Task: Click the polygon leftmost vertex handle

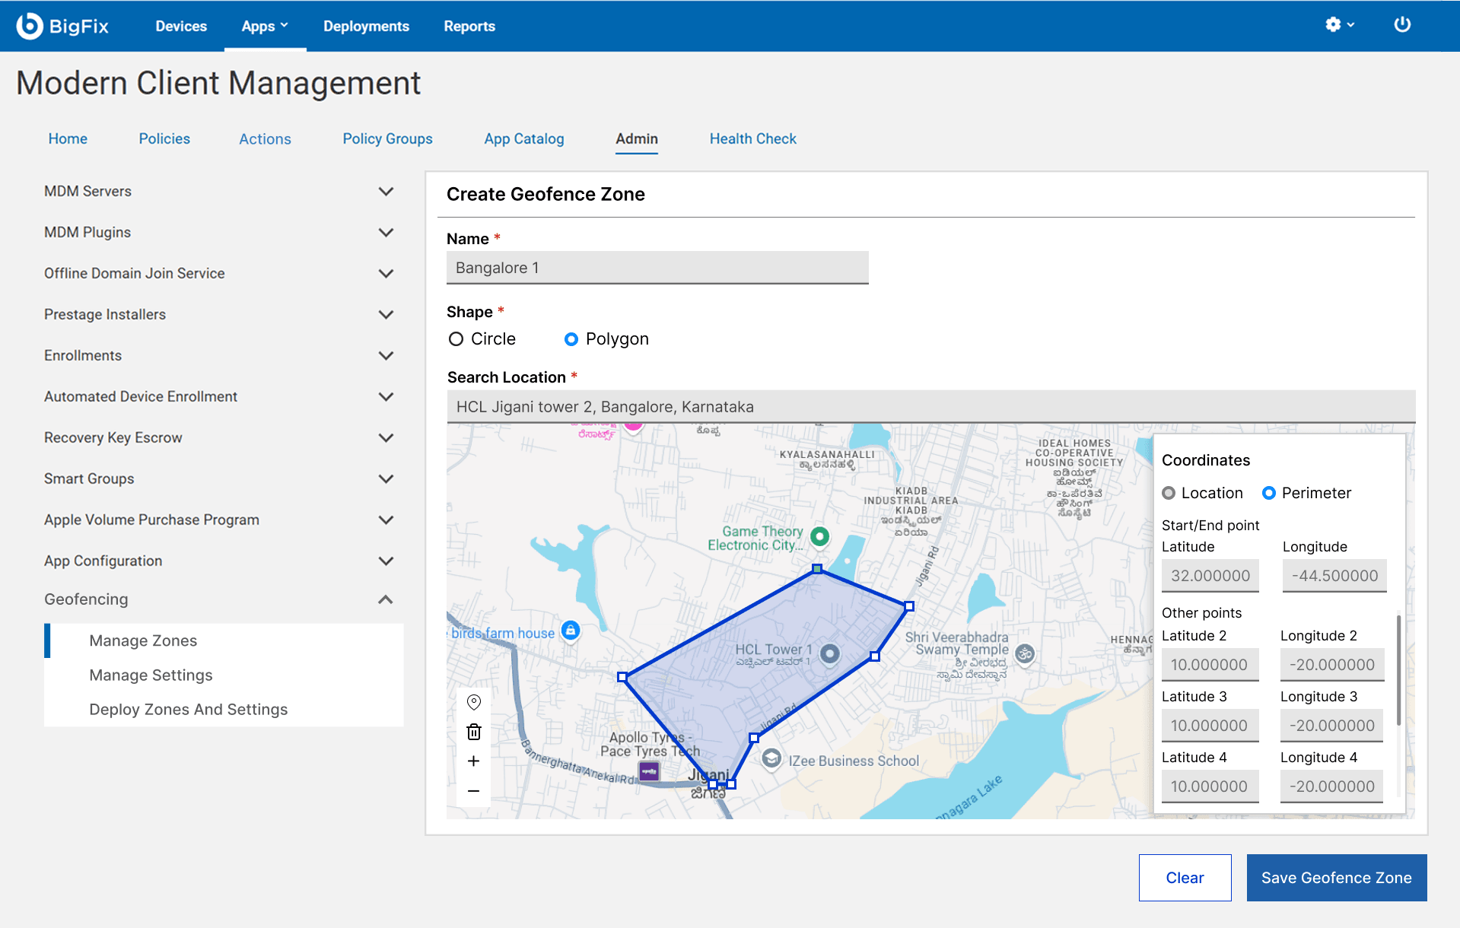Action: tap(622, 677)
